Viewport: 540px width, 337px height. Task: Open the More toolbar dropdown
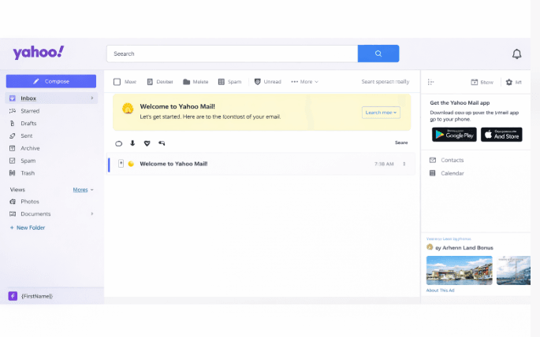(x=304, y=82)
